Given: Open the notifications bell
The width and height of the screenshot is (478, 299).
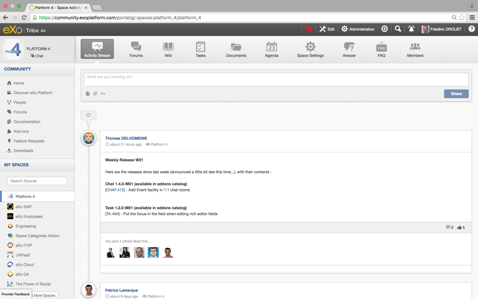Looking at the screenshot, I should (x=411, y=29).
